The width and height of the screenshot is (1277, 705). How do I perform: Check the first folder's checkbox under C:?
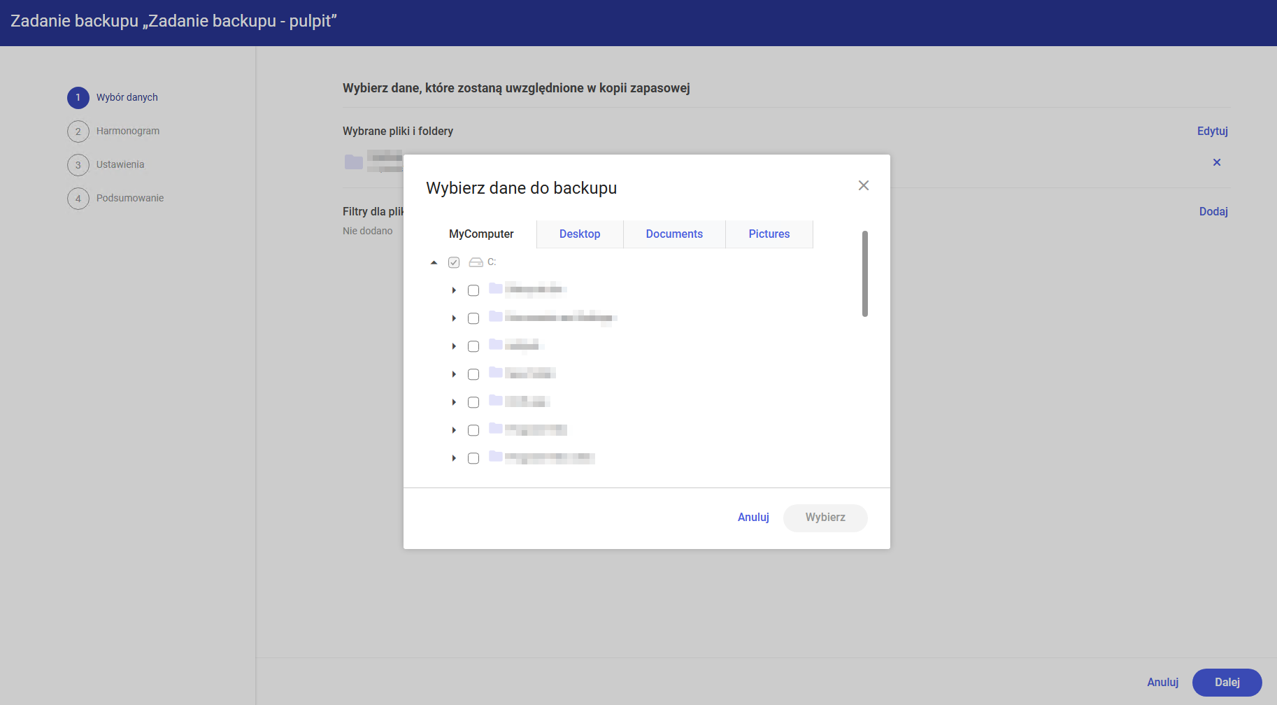click(473, 290)
